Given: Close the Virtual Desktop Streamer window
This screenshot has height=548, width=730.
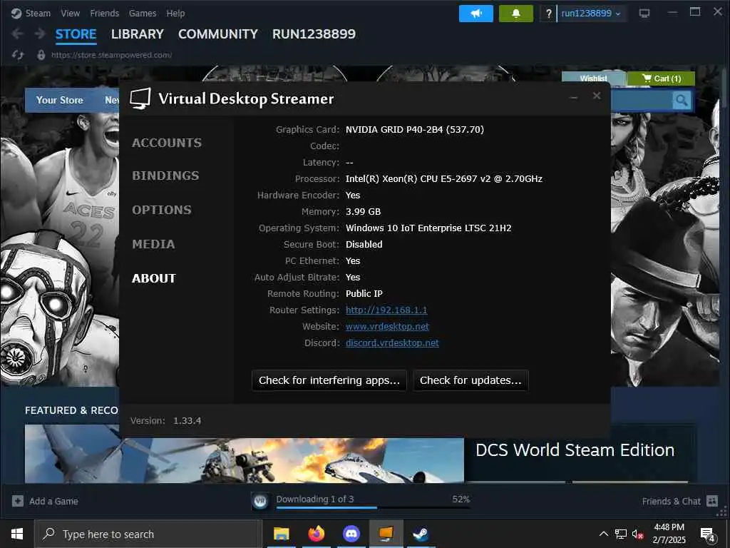Looking at the screenshot, I should [597, 96].
